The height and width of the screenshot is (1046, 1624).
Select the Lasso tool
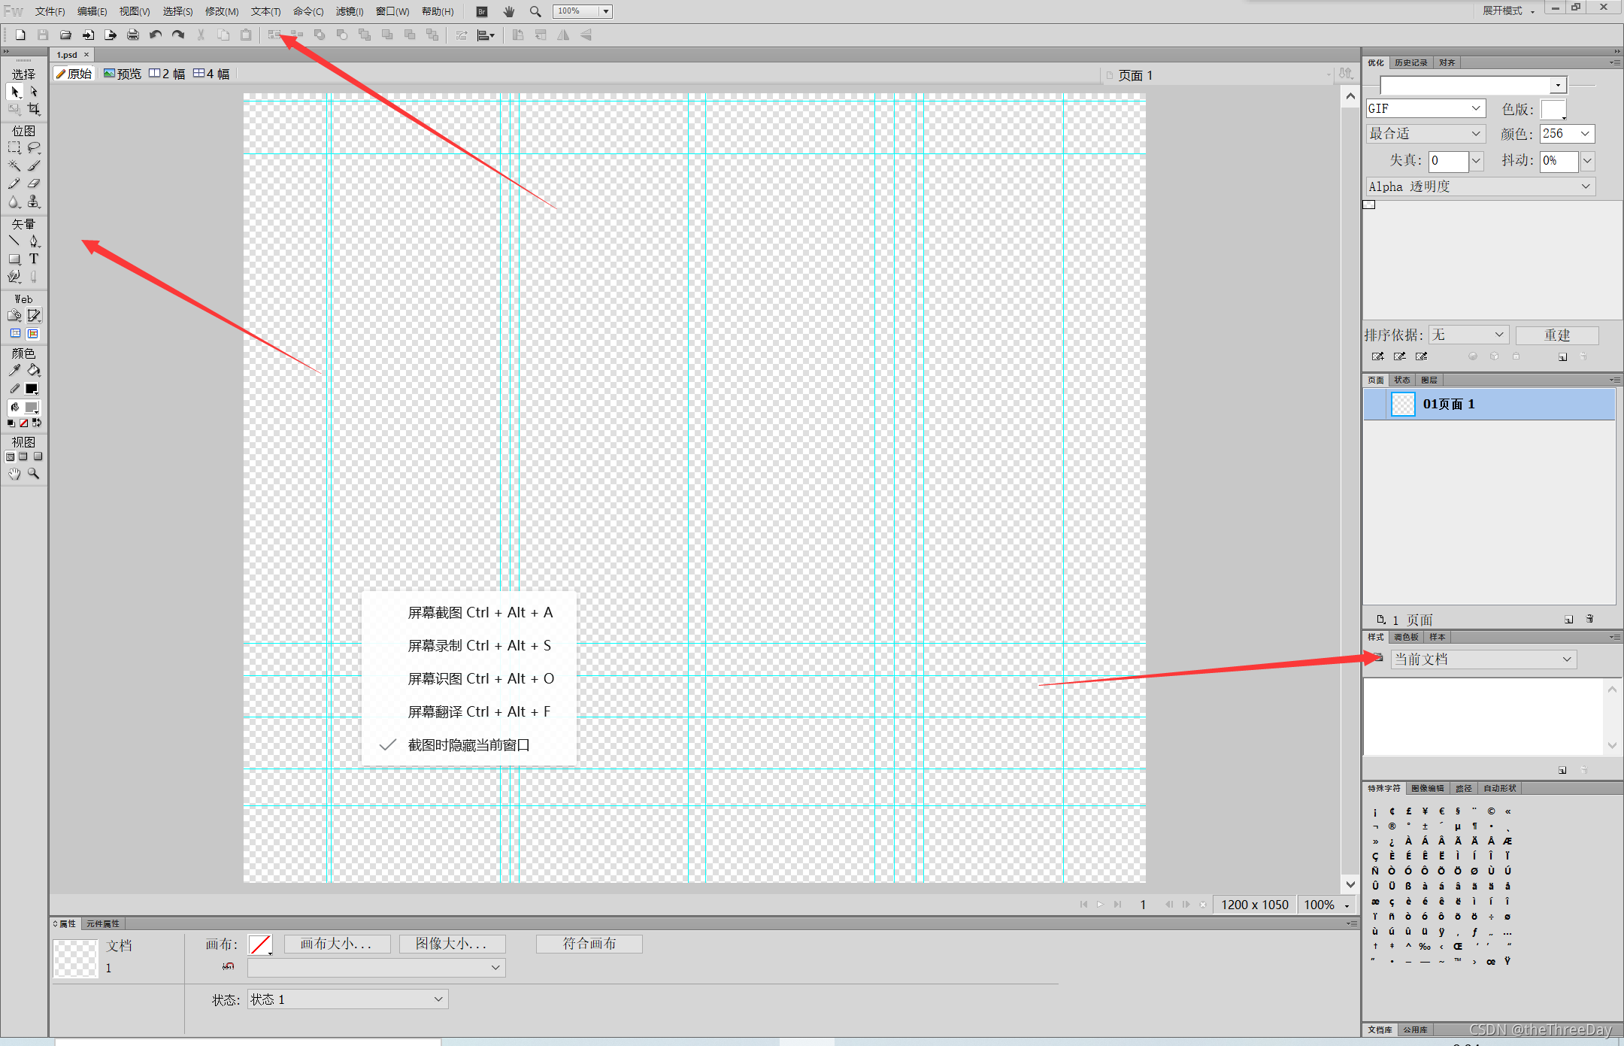coord(34,148)
